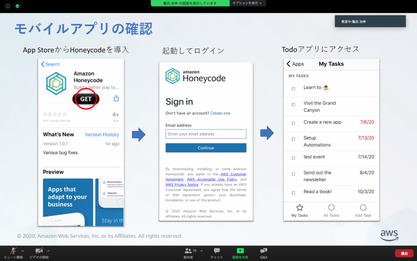This screenshot has width=417, height=261.
Task: Click the email address input field
Action: pos(206,134)
